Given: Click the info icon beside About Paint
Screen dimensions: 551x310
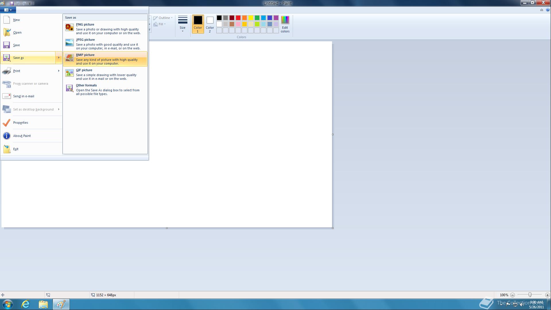Looking at the screenshot, I should tap(7, 136).
